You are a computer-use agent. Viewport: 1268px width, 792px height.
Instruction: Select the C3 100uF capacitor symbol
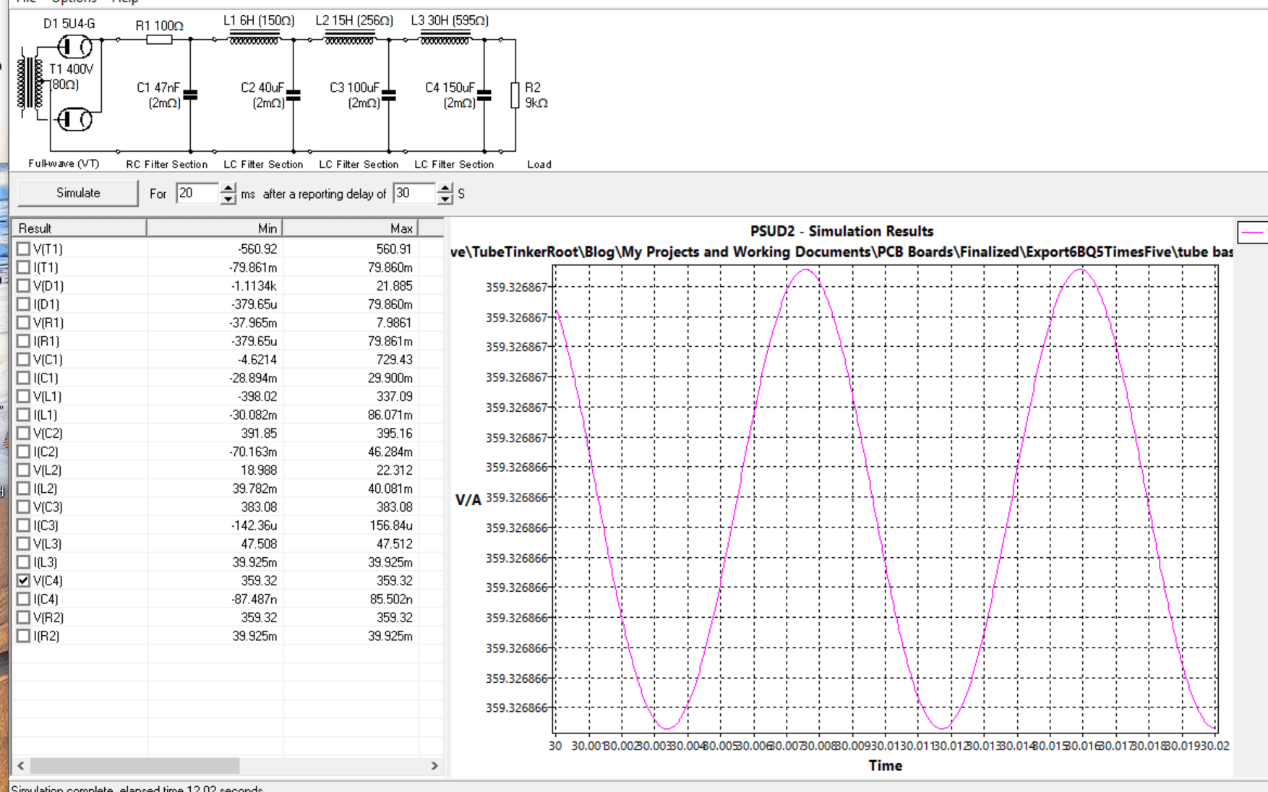388,95
